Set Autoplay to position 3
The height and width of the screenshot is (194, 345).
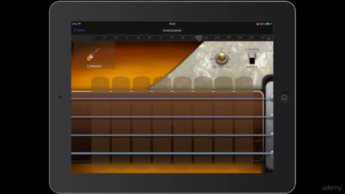229,52
